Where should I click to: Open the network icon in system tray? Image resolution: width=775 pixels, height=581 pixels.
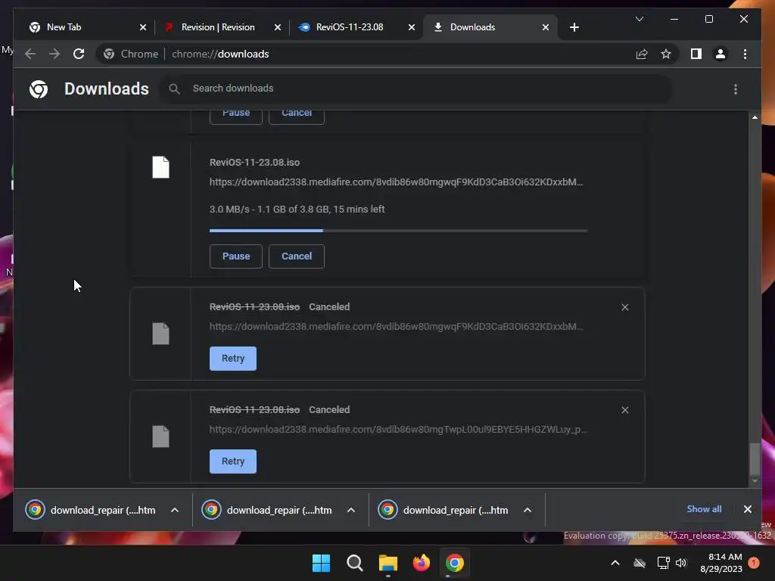663,563
